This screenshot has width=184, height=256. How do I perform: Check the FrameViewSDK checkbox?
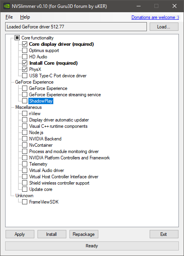point(24,202)
